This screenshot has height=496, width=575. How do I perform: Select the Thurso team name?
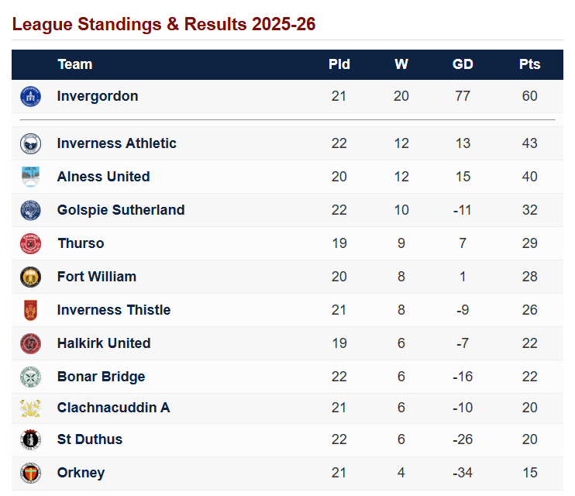click(x=81, y=243)
